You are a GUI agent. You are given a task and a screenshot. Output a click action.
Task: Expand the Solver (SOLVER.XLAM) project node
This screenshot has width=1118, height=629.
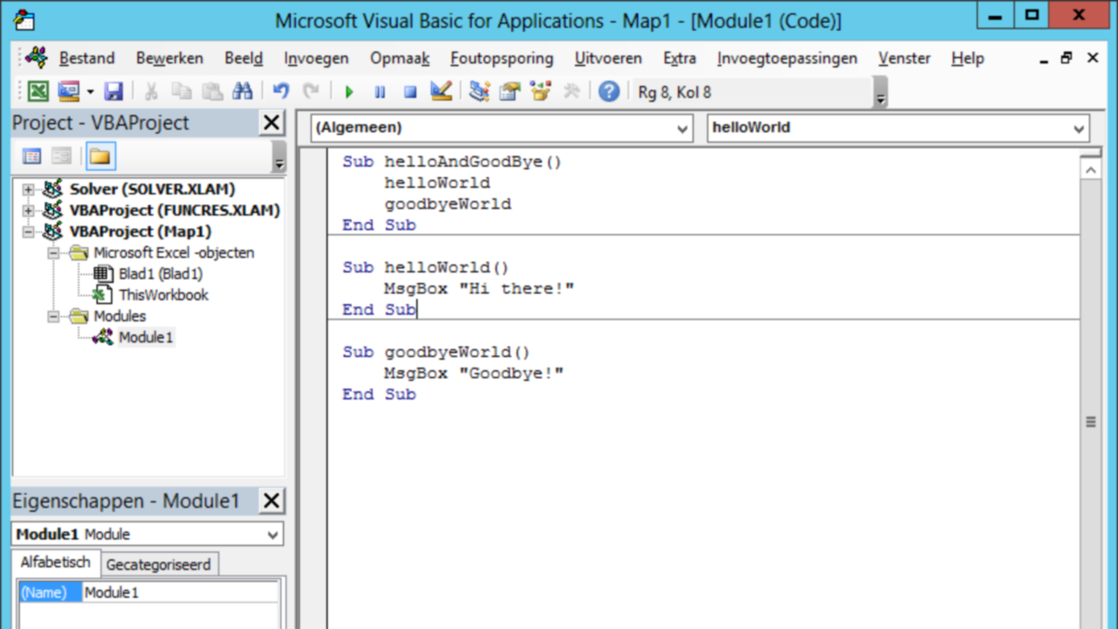click(29, 189)
